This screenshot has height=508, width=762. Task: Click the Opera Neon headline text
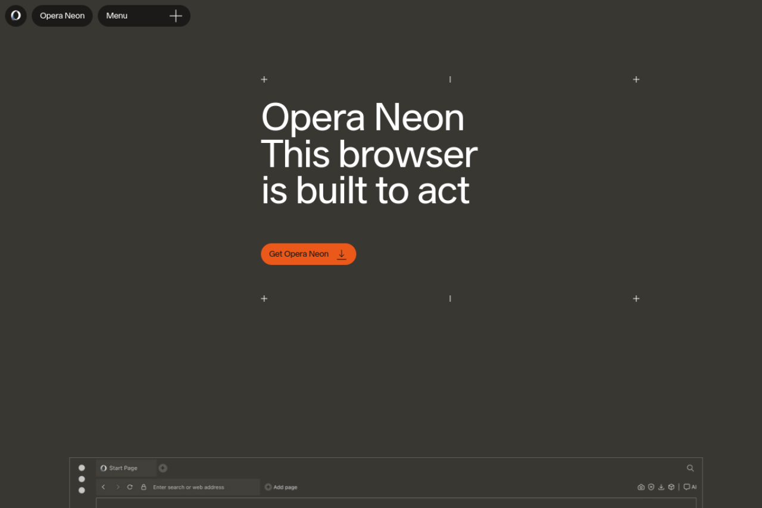pyautogui.click(x=363, y=117)
